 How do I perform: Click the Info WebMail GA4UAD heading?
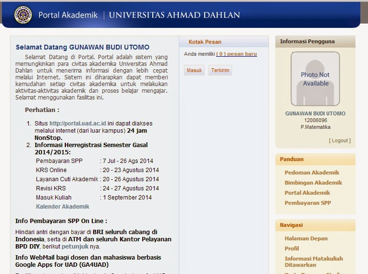(88, 261)
